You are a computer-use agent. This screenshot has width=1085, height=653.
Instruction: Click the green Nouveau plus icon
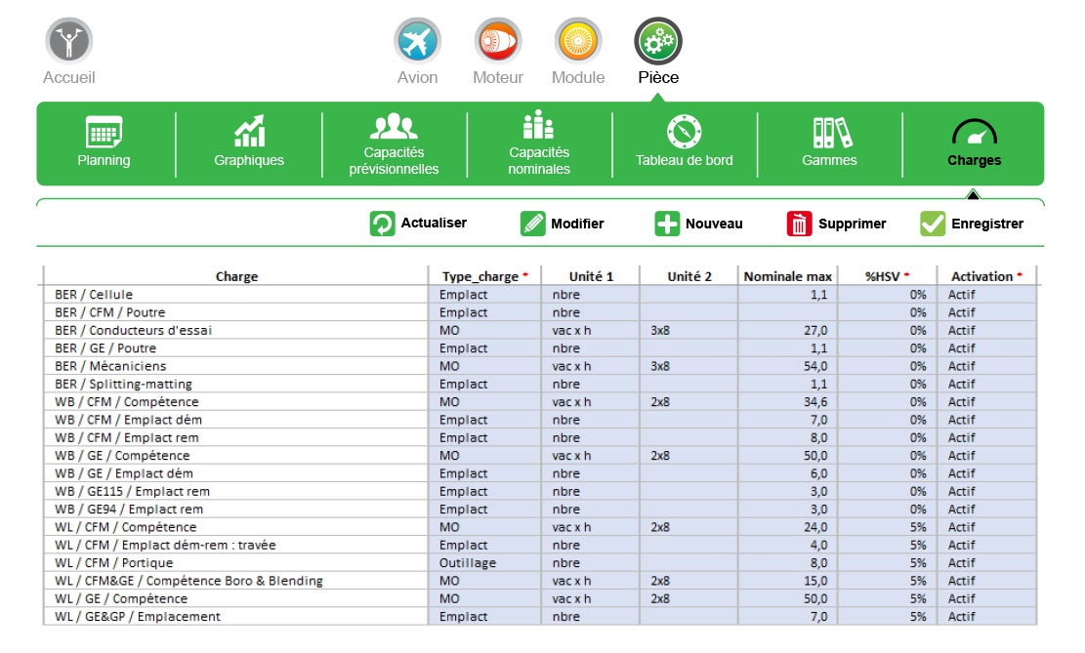[x=667, y=224]
